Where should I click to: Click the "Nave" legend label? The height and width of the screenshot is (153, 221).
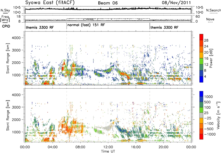point(210,19)
